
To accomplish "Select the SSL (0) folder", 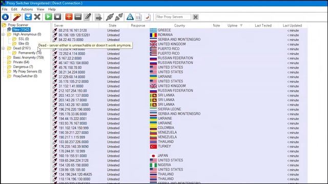I will (24, 39).
